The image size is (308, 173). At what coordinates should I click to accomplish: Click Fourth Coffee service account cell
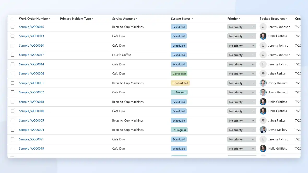pos(121,55)
